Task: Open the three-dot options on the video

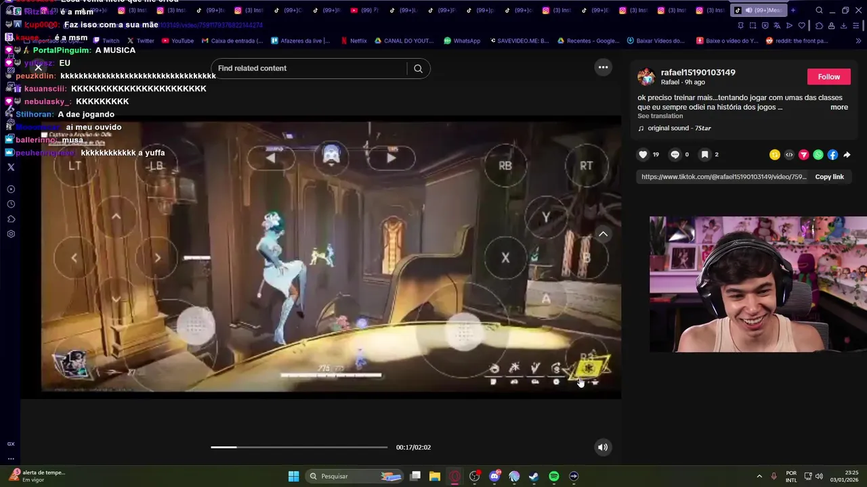Action: [603, 68]
